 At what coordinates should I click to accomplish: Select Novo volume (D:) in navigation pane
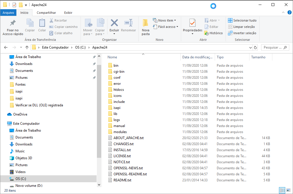(x=26, y=186)
